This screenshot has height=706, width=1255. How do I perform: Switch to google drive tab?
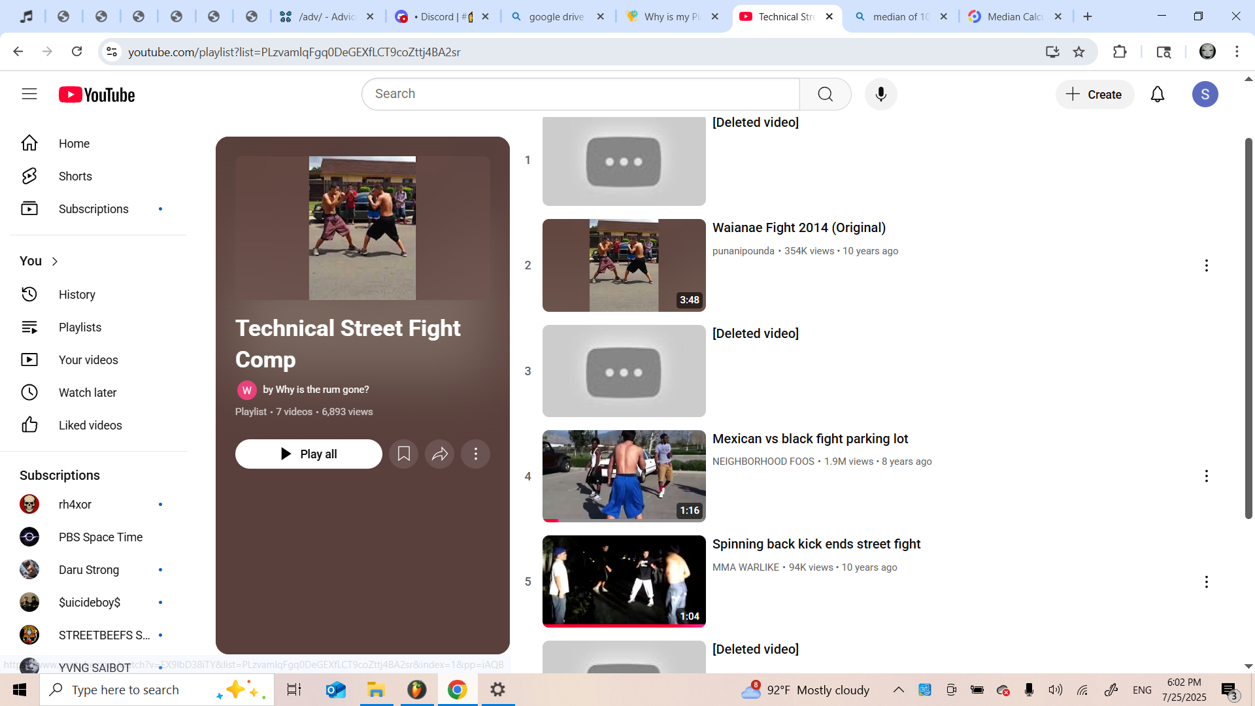coord(558,16)
